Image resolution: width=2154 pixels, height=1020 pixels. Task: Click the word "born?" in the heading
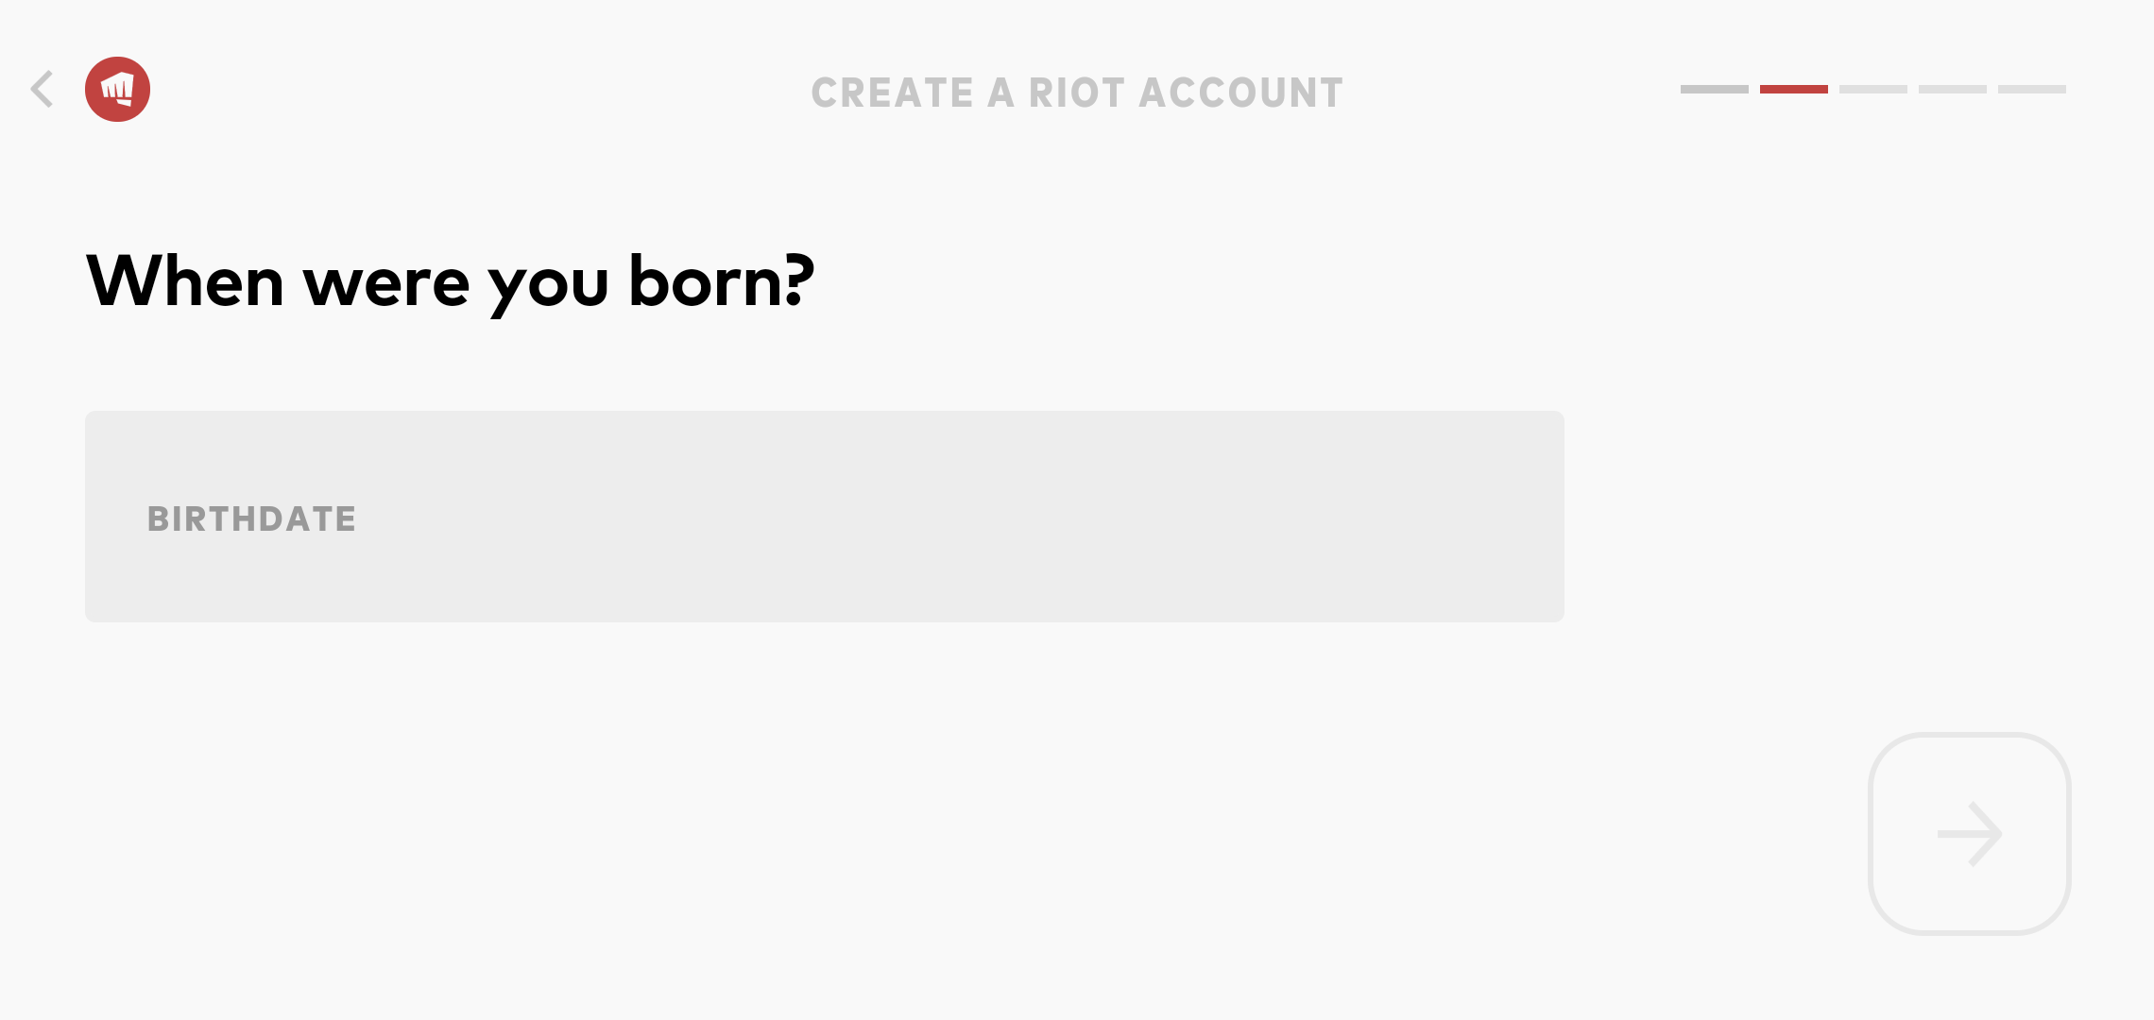721,281
